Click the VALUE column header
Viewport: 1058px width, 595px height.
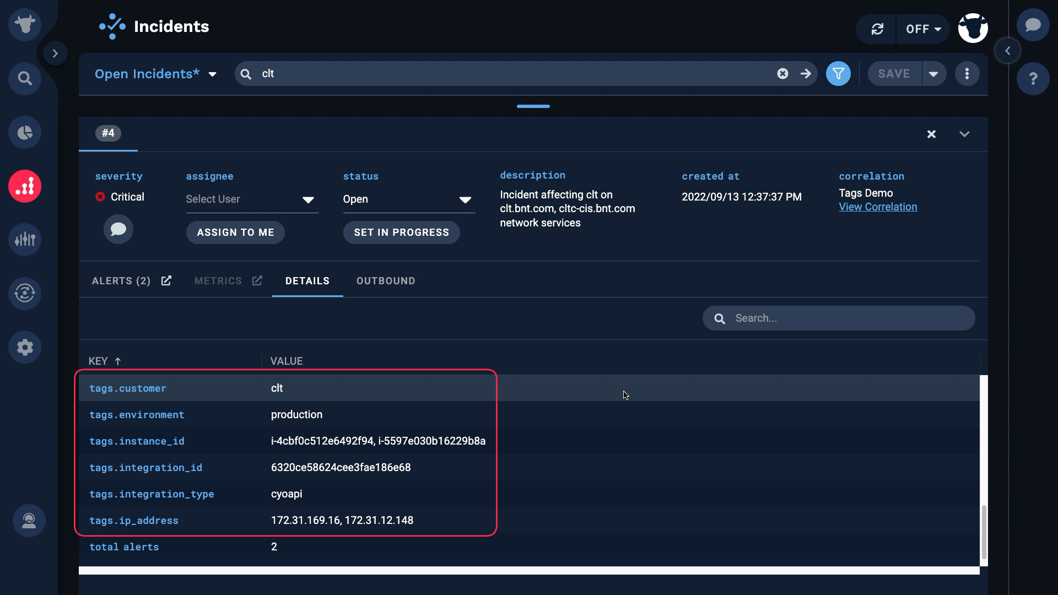point(287,361)
